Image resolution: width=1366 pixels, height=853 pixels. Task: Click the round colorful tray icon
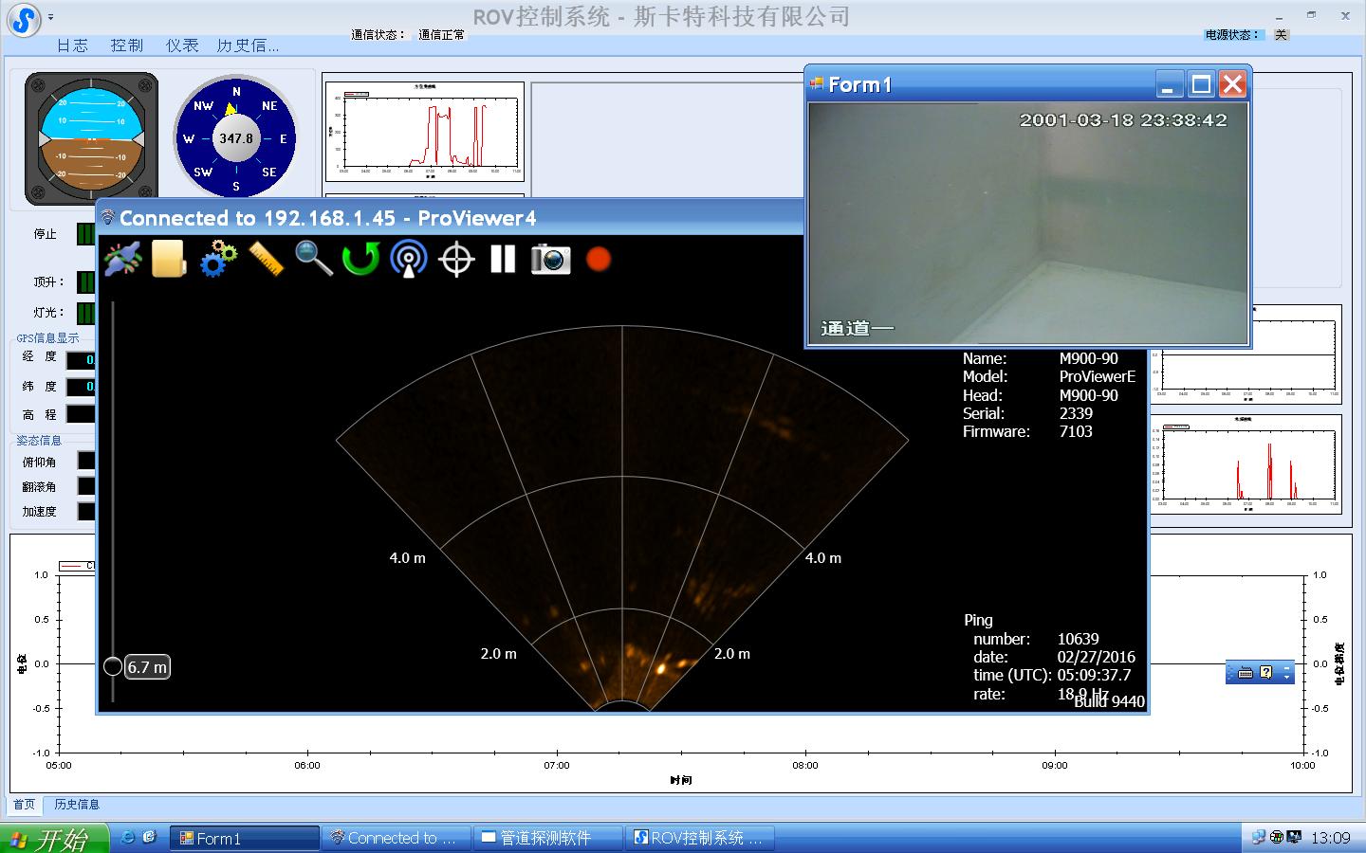[1277, 838]
